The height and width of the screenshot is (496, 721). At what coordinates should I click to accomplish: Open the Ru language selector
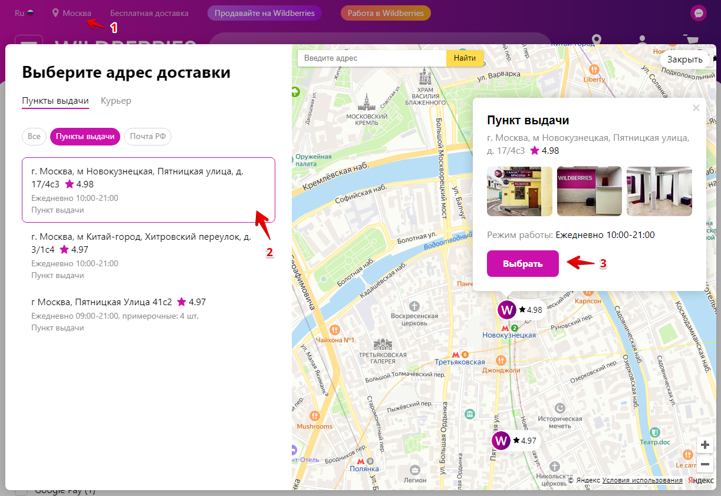pyautogui.click(x=24, y=13)
